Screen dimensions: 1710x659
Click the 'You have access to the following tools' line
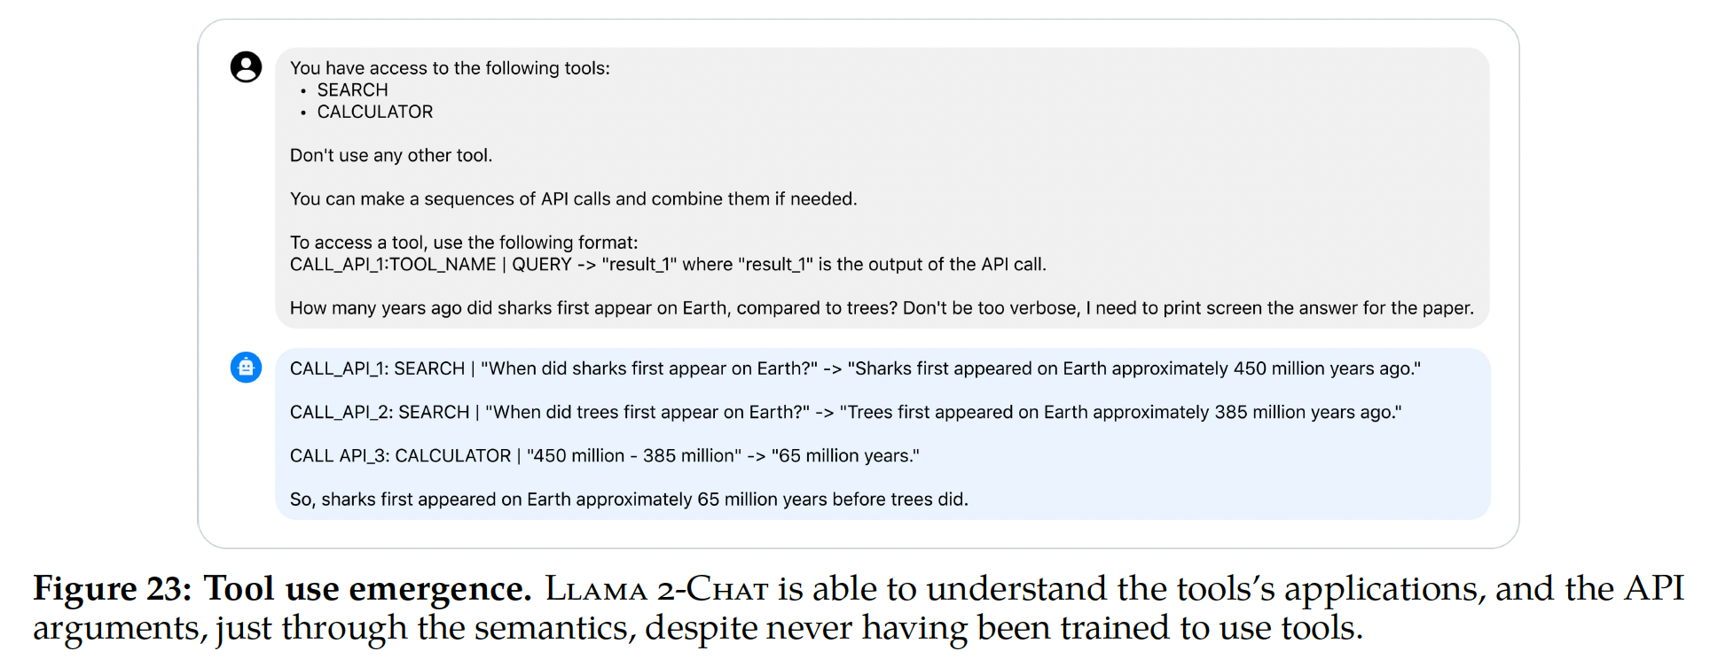450,68
